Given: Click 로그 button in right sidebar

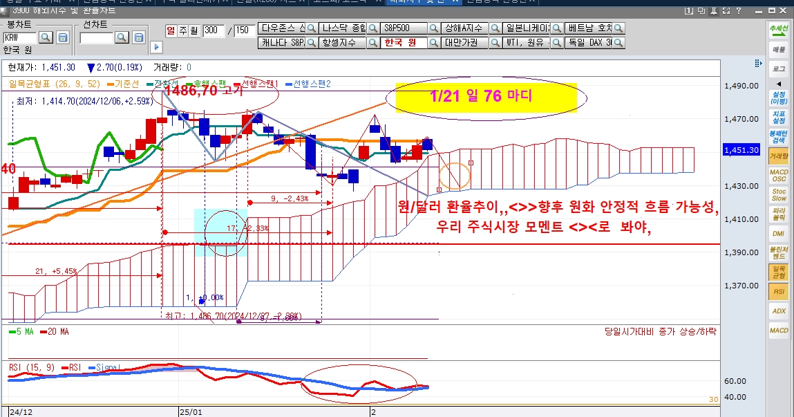Looking at the screenshot, I should 779,69.
